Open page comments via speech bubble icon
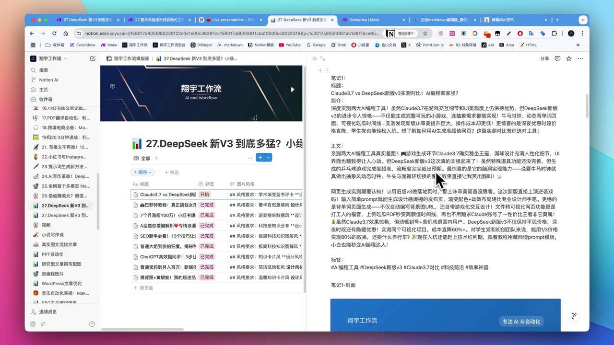 [x=557, y=58]
